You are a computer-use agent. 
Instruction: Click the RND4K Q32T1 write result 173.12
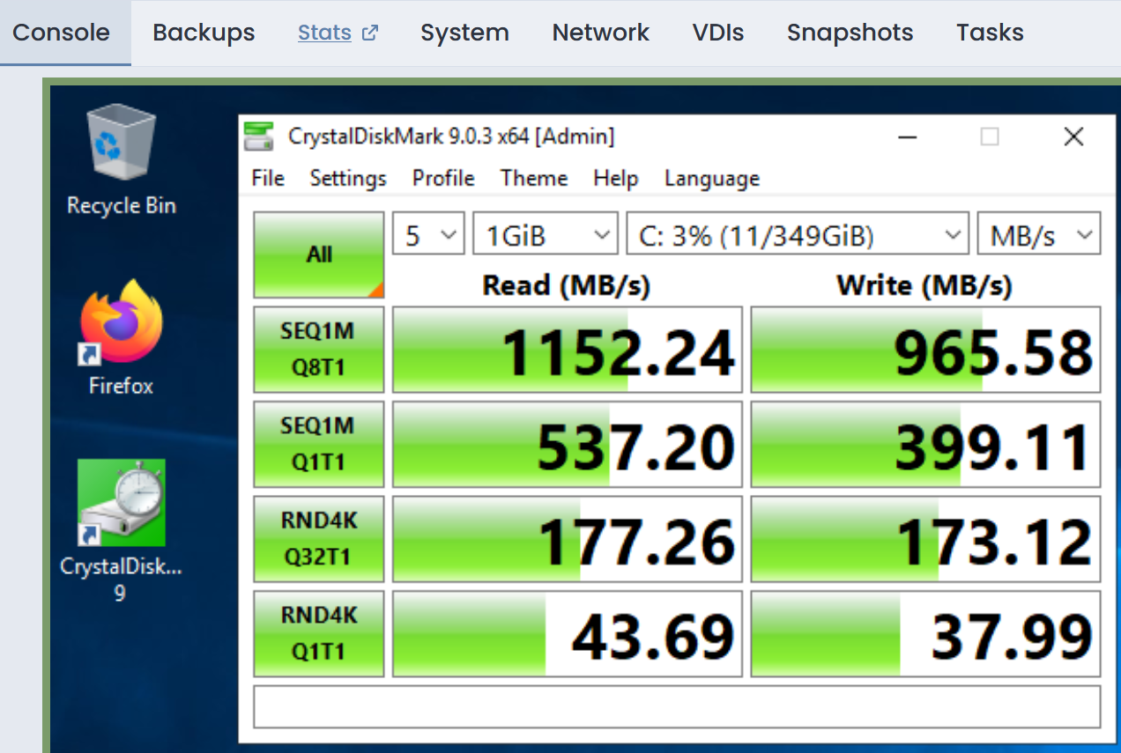coord(925,539)
